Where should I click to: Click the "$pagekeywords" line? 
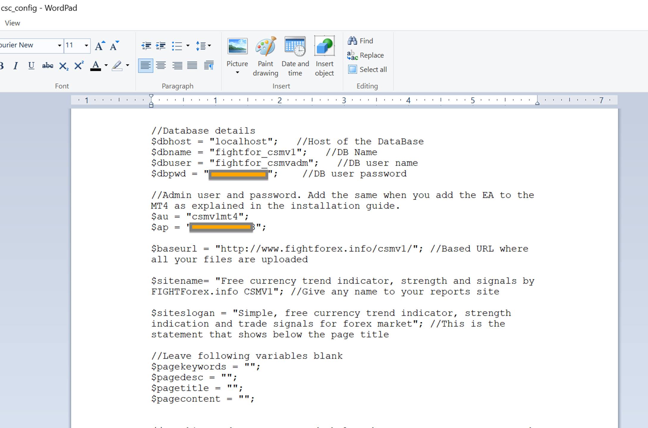(x=206, y=367)
